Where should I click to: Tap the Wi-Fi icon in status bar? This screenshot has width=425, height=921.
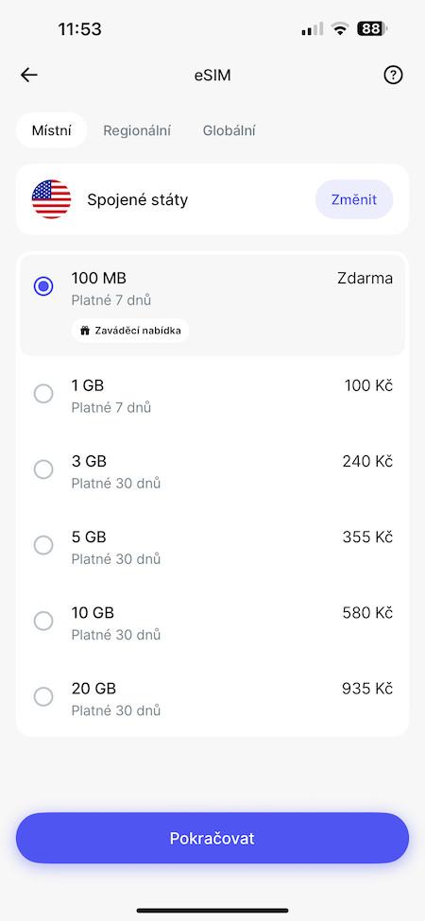click(x=339, y=28)
